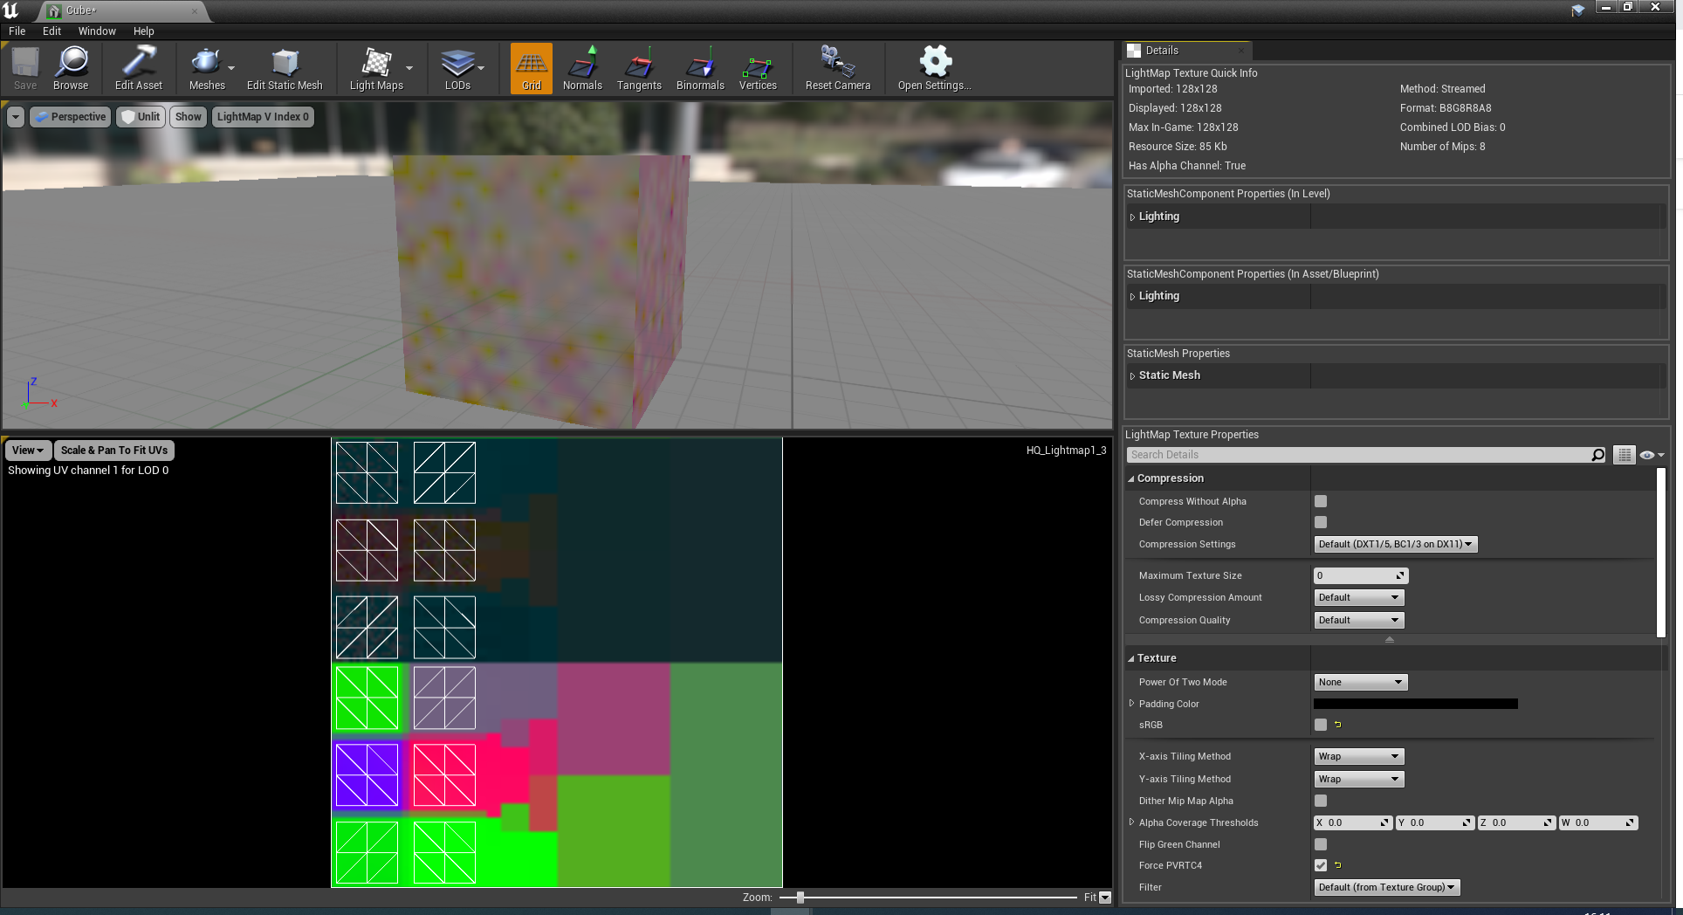Image resolution: width=1683 pixels, height=915 pixels.
Task: Open Browse in content browser
Action: point(71,68)
